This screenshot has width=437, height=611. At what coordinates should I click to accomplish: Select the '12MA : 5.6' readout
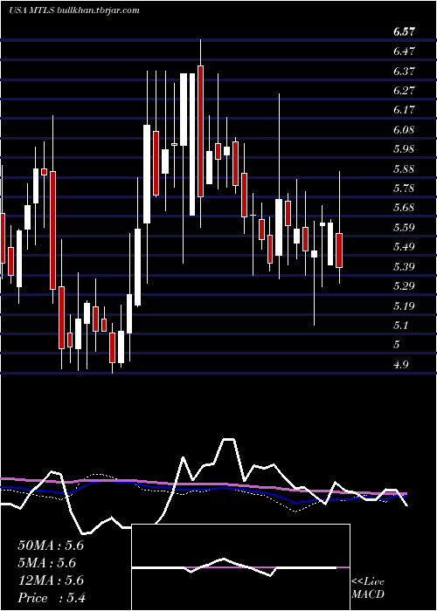click(51, 580)
